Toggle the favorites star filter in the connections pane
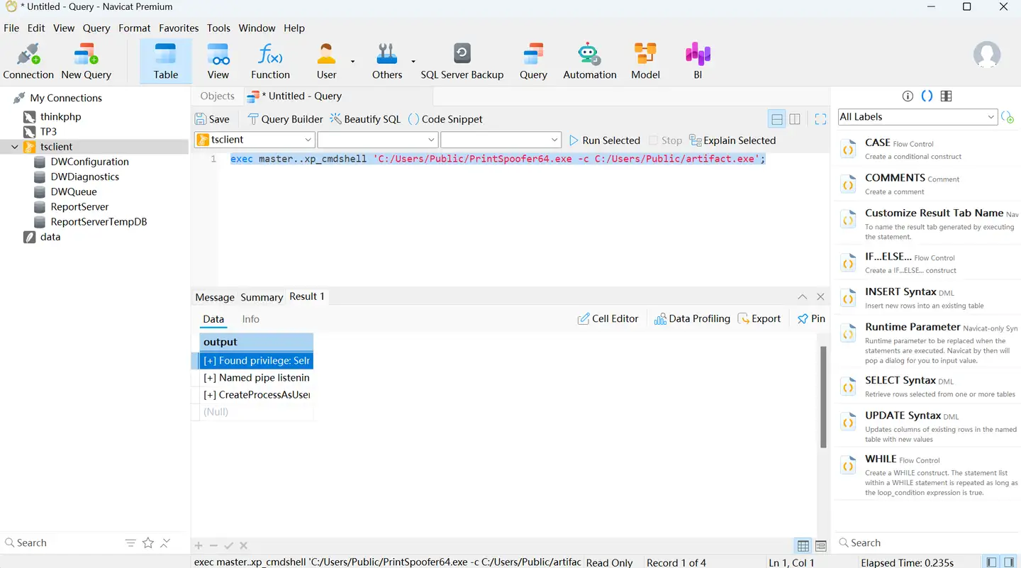This screenshot has height=568, width=1021. click(x=148, y=543)
